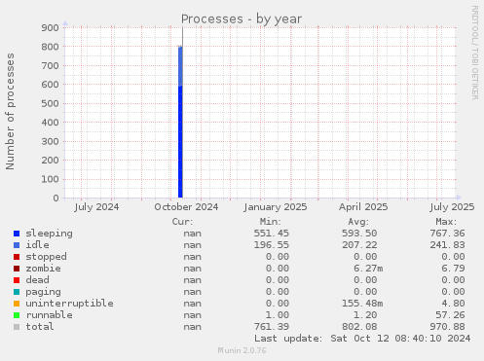Click the lighter idle segment of the bar
This screenshot has height=361, width=484.
tap(180, 66)
